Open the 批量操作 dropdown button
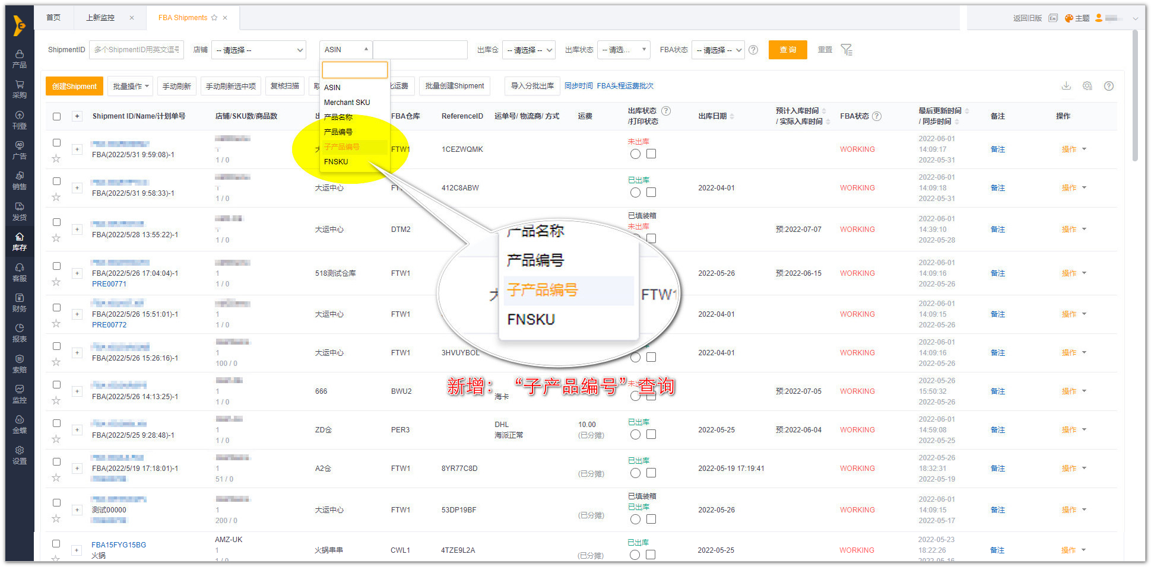1151x567 pixels. coord(130,87)
